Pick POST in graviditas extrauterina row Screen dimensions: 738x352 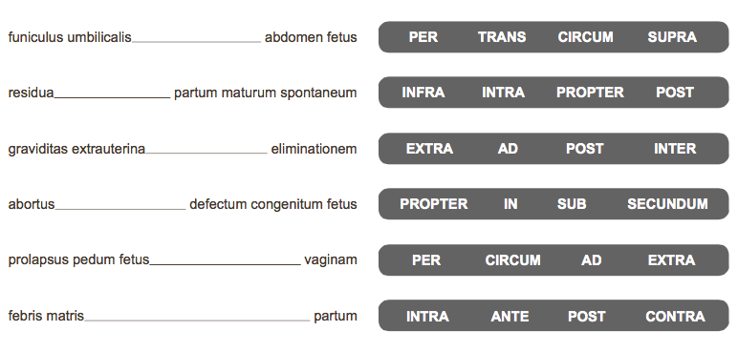pos(584,149)
